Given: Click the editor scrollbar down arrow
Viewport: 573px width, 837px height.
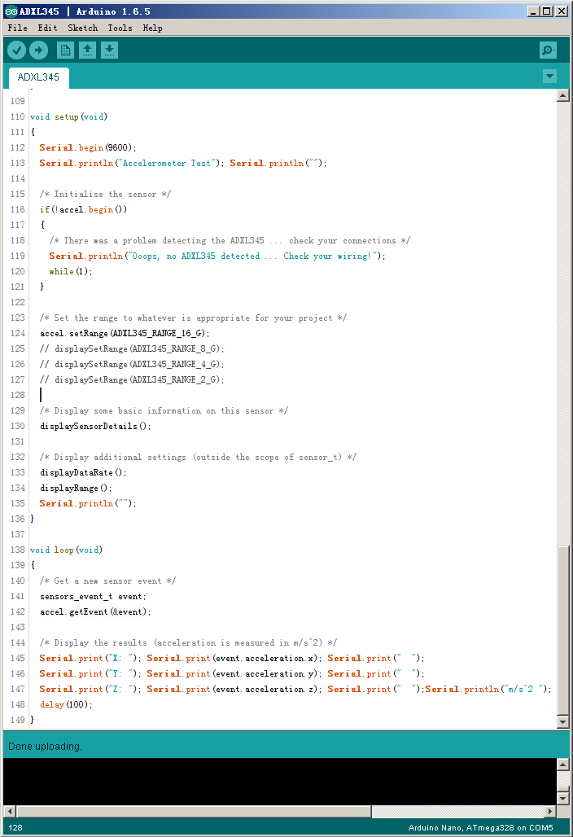Looking at the screenshot, I should [x=562, y=722].
